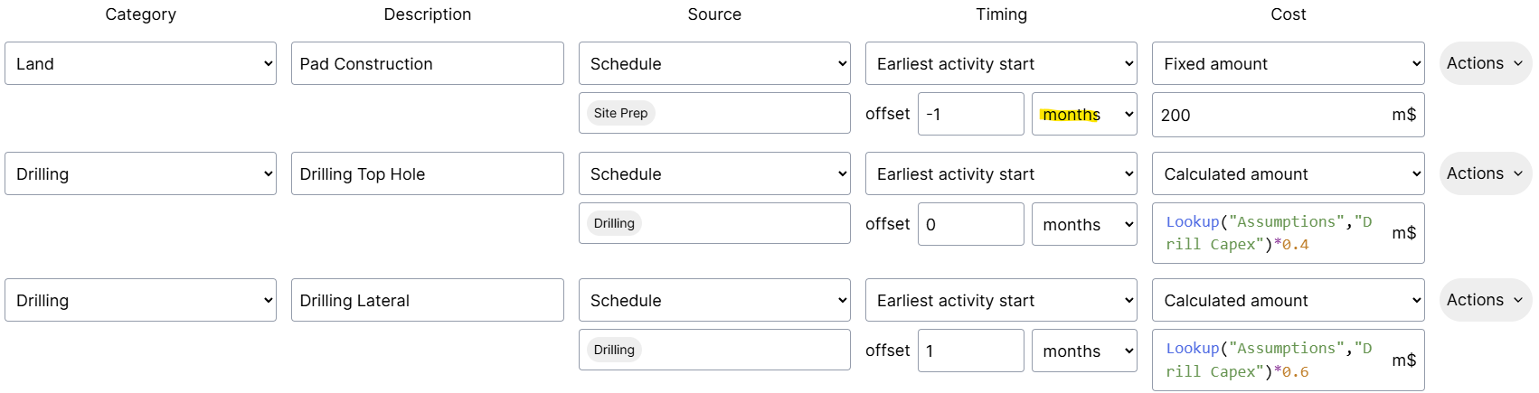Click the Drilling Top Hole description field
Image resolution: width=1539 pixels, height=393 pixels.
click(x=427, y=173)
